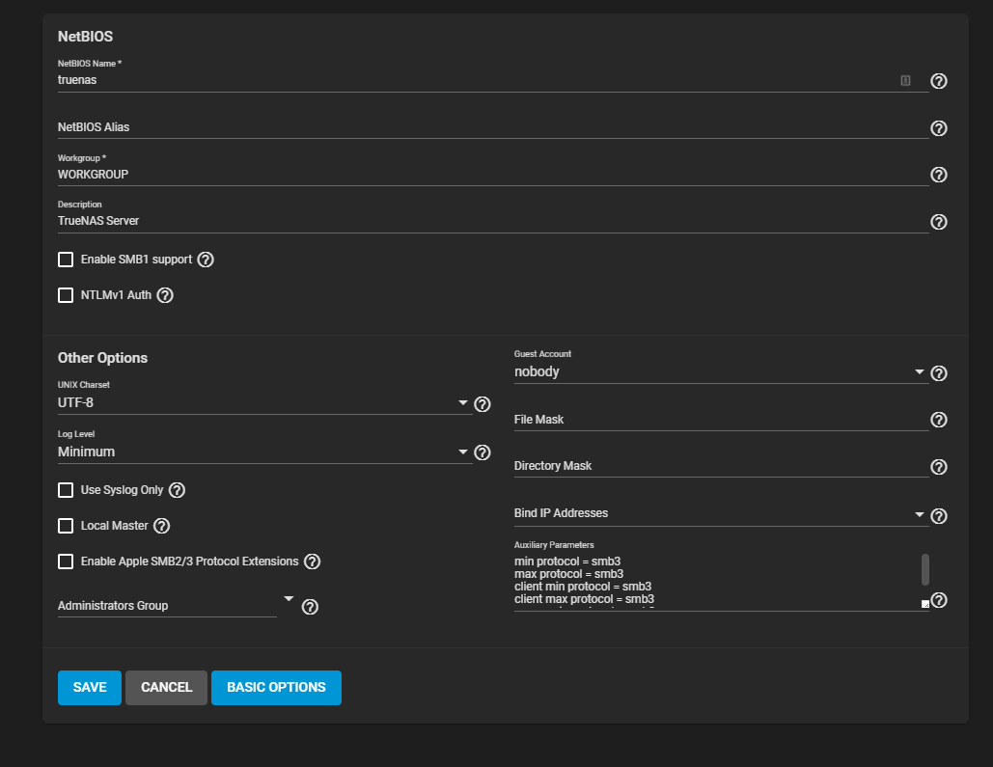Open File Mask help icon

939,420
